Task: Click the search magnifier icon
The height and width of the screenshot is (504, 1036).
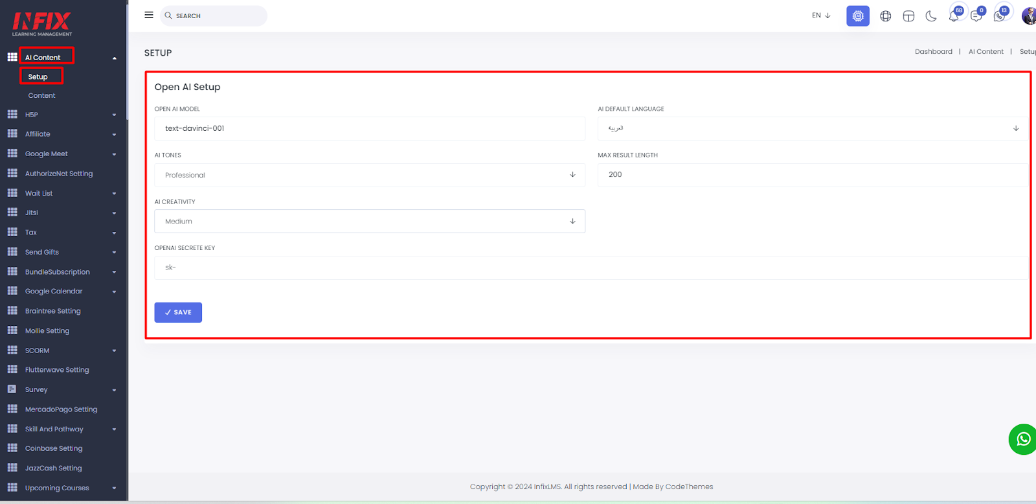Action: [x=168, y=16]
